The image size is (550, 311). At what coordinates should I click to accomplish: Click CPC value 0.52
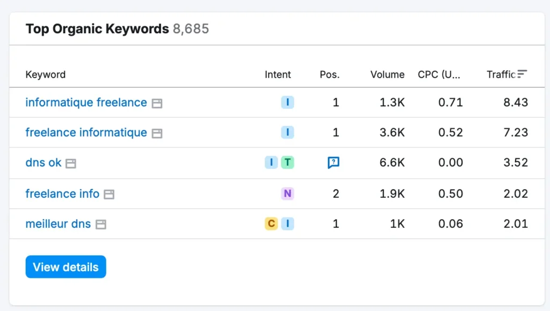tap(451, 132)
